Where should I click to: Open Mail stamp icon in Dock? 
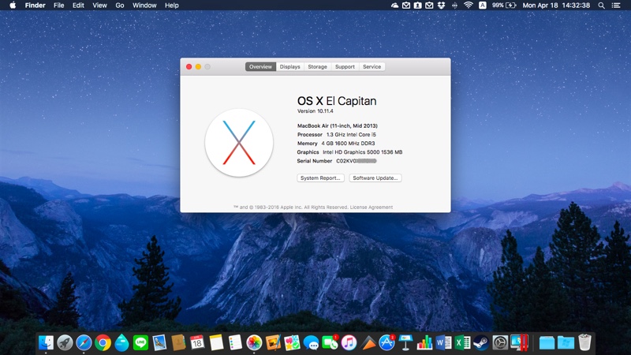[x=159, y=343]
